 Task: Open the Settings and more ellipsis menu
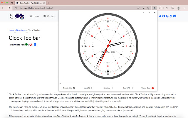tap(184, 8)
